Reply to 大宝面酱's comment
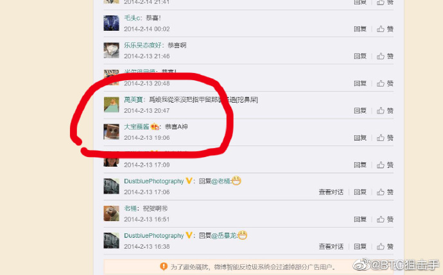This screenshot has width=443, height=275. pos(360,138)
